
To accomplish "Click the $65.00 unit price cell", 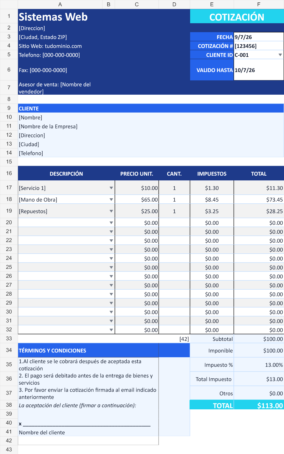I will pos(137,199).
